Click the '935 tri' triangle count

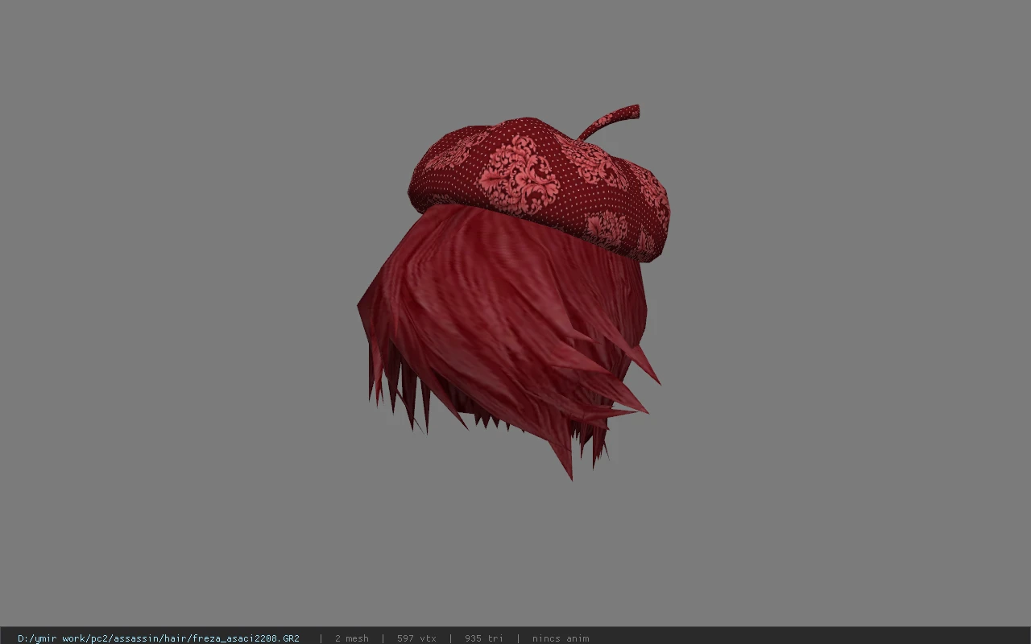coord(483,638)
